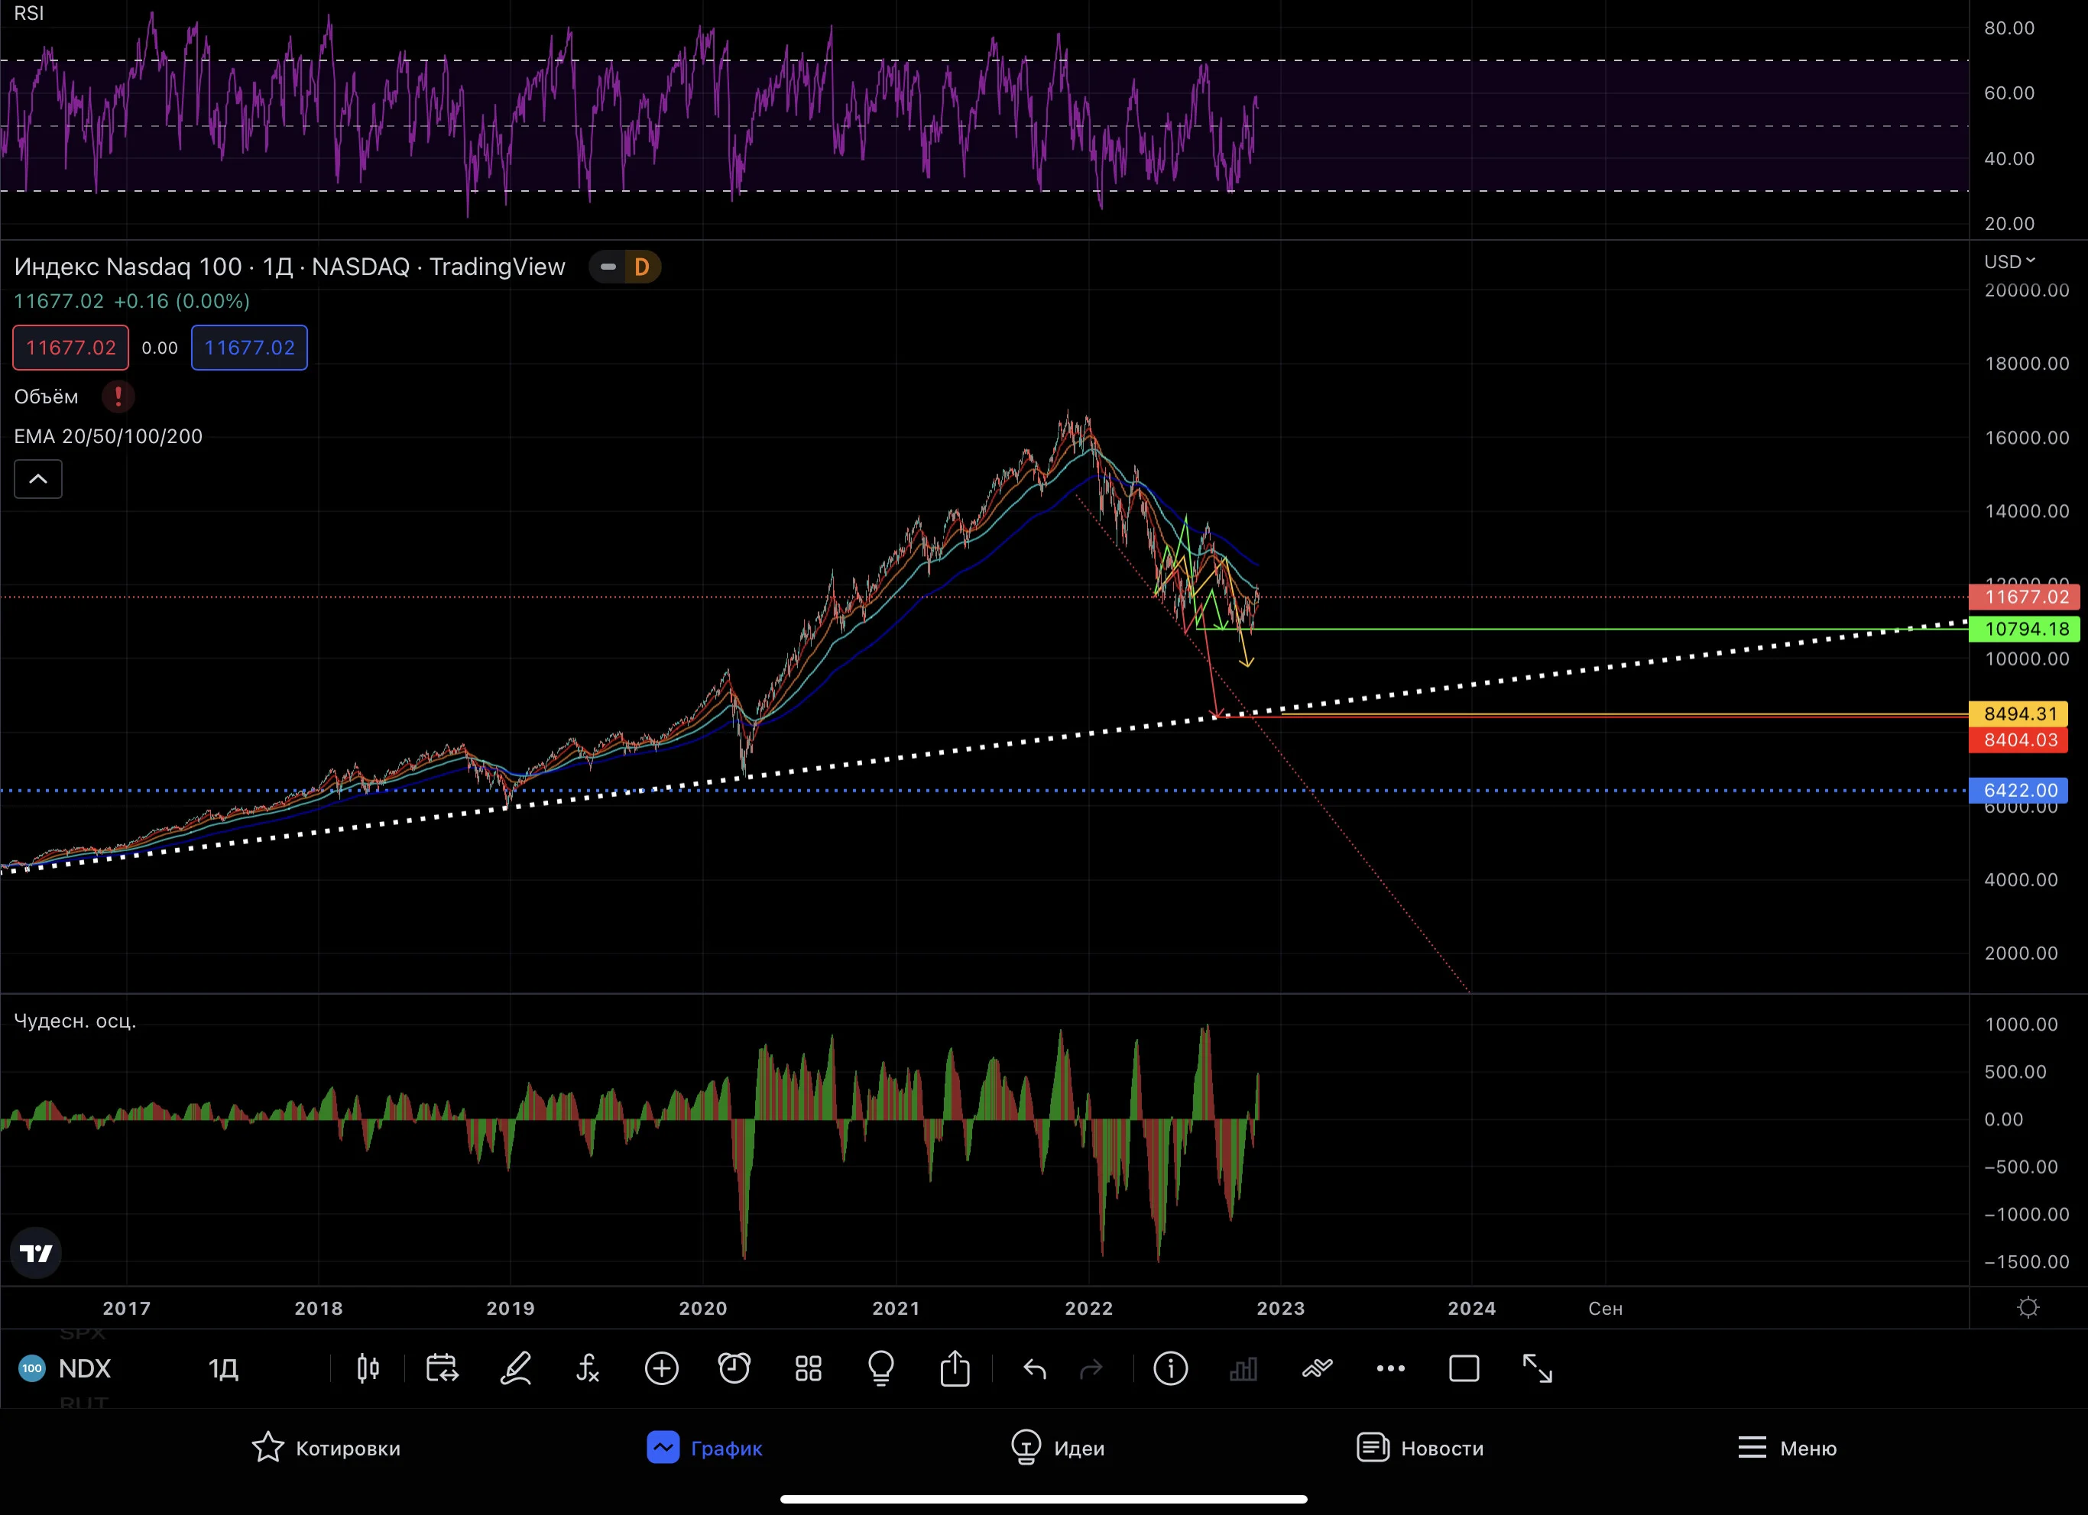Toggle the minus/D pill beside chart title
Screen dimensions: 2088x1515
pyautogui.click(x=624, y=267)
